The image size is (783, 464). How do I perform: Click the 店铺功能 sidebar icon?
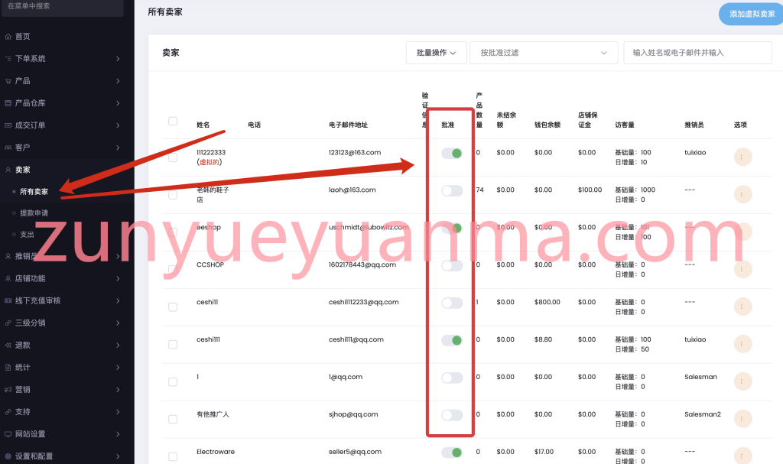8,278
